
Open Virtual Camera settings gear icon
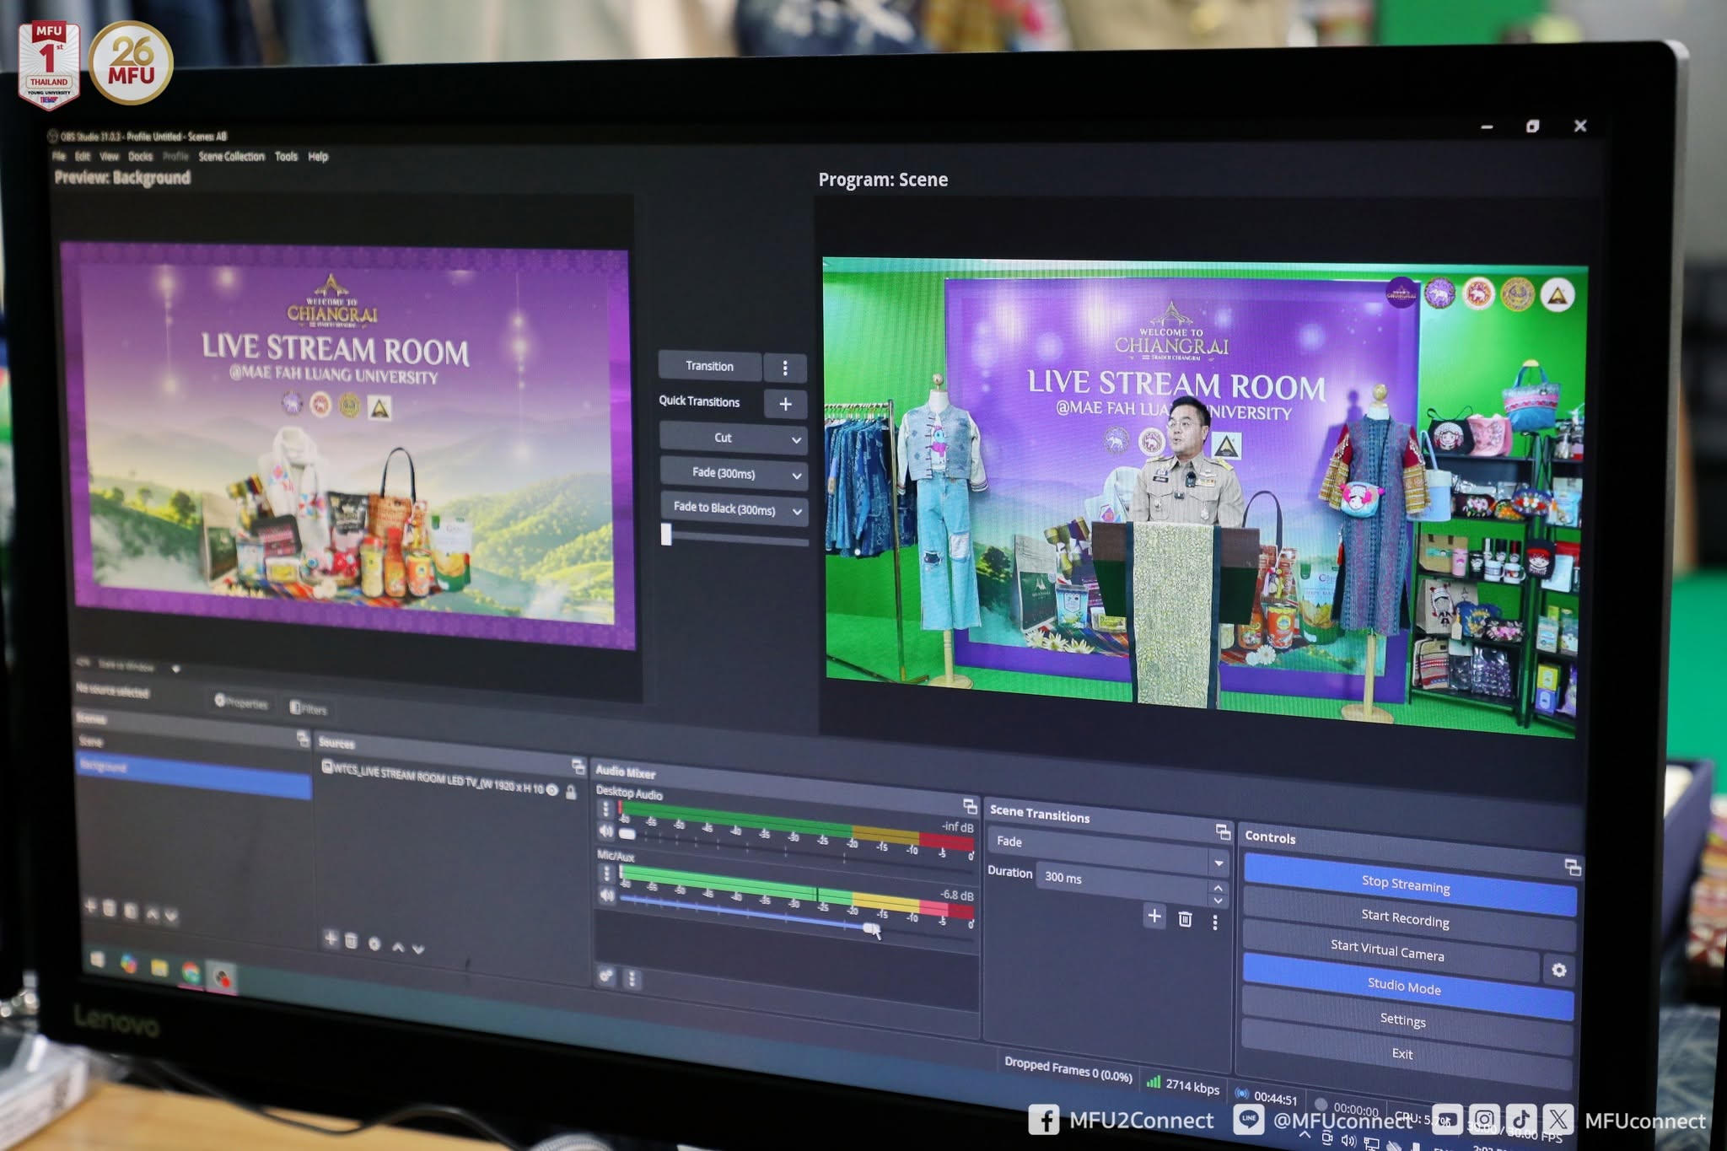coord(1558,971)
